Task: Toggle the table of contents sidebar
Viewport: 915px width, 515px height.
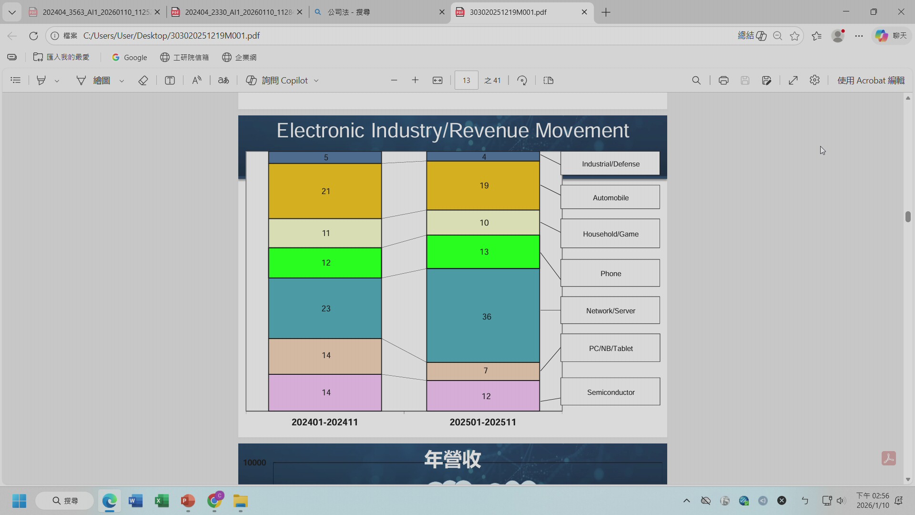Action: pos(16,81)
